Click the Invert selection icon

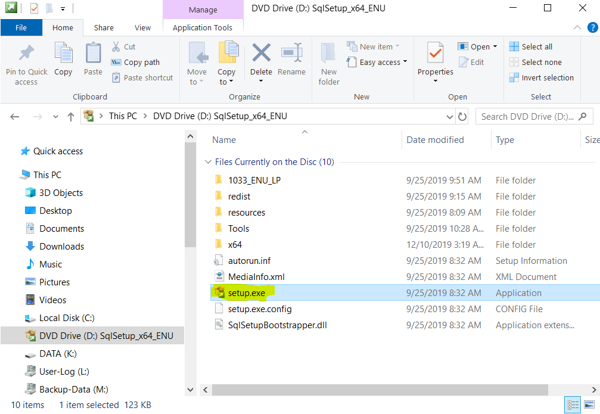tap(514, 77)
